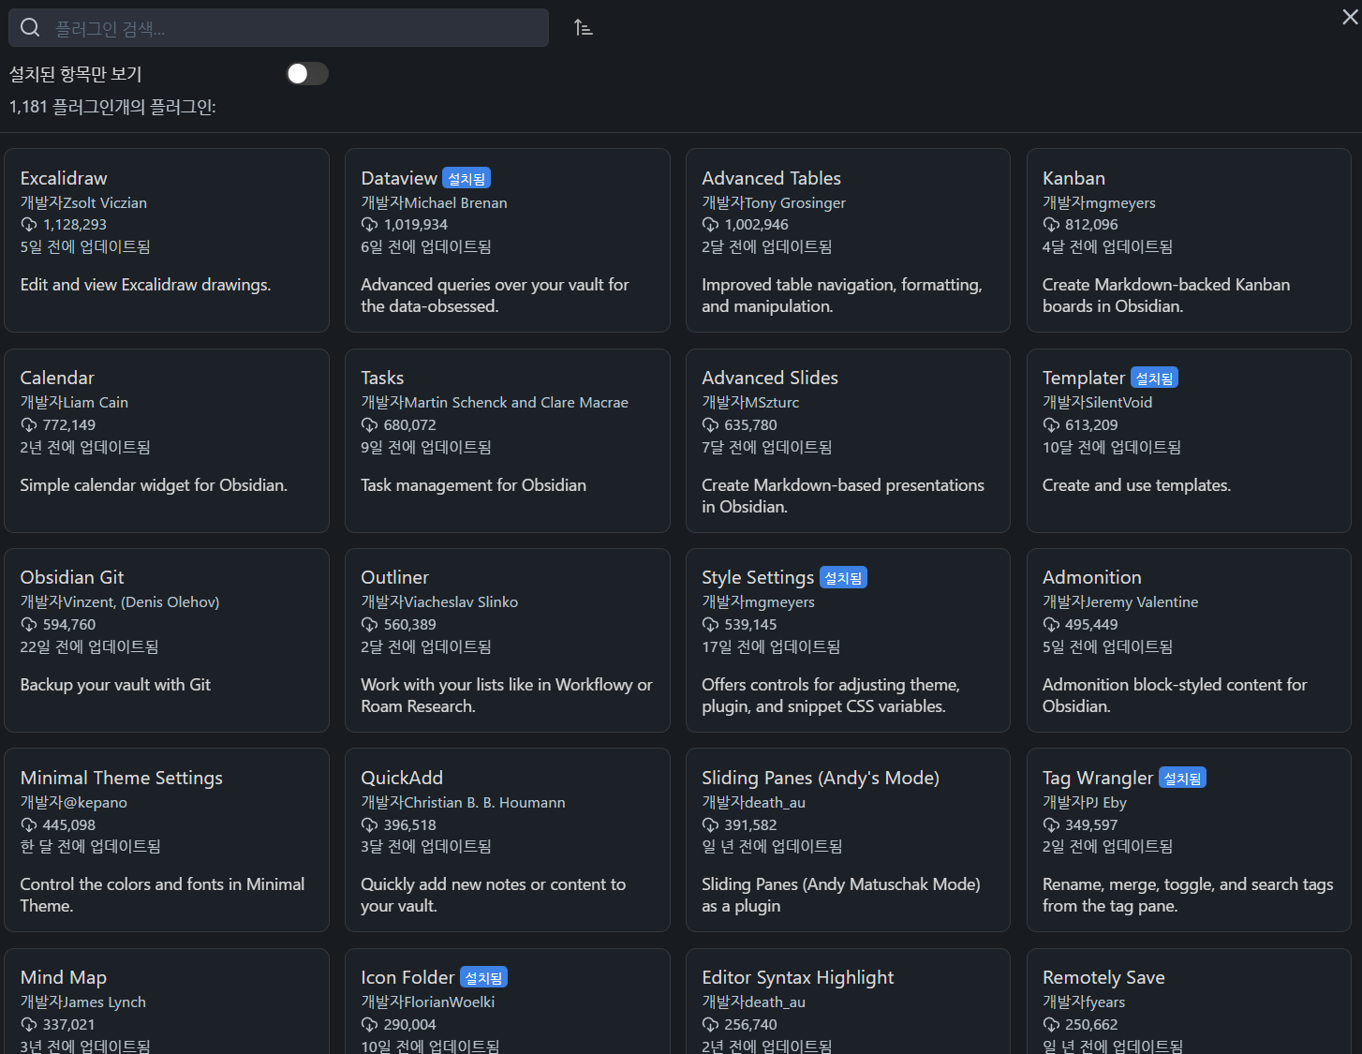The width and height of the screenshot is (1362, 1054).
Task: Click download icon on Sliding Panes card
Action: point(711,825)
